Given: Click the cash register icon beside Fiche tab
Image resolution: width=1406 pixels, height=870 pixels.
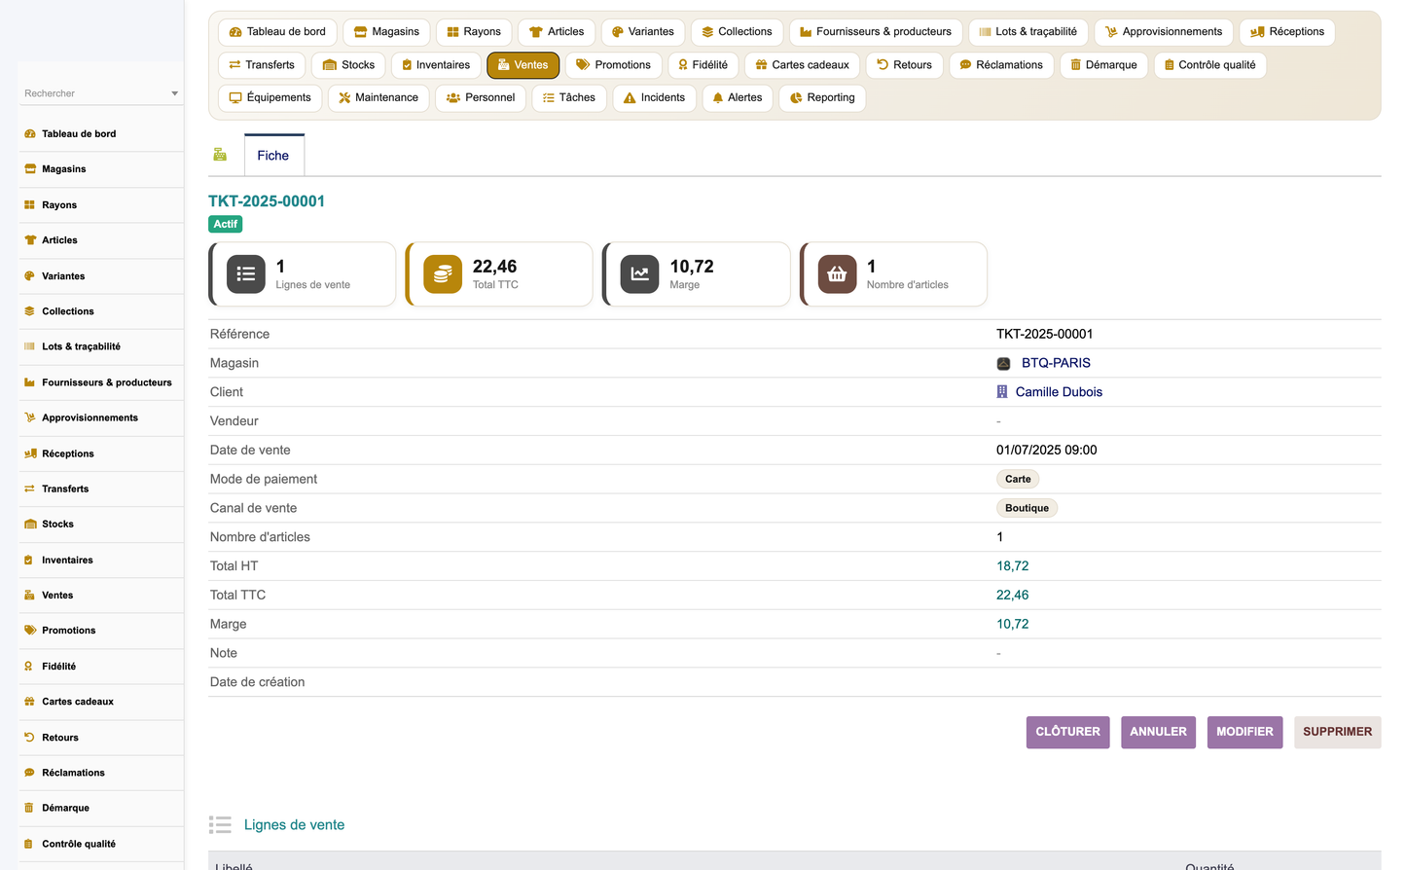Looking at the screenshot, I should tap(220, 155).
